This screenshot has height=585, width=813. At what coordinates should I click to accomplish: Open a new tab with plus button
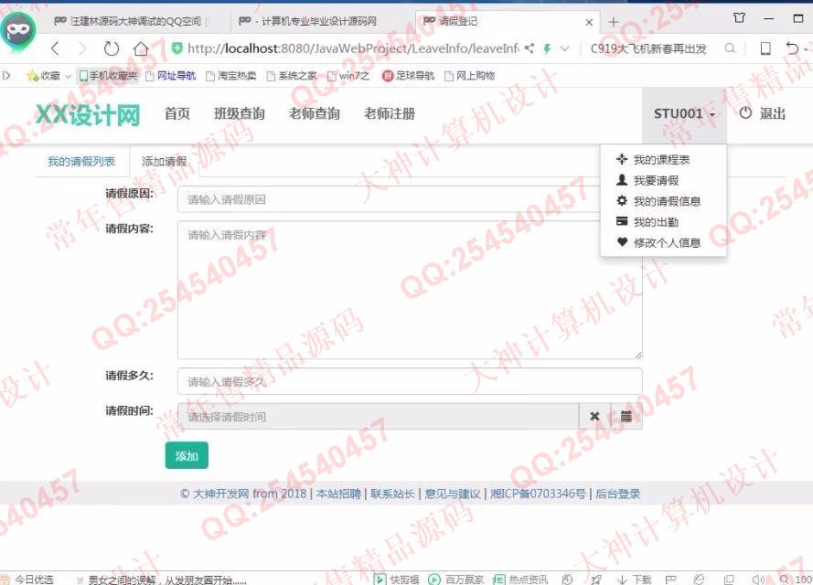tap(614, 22)
